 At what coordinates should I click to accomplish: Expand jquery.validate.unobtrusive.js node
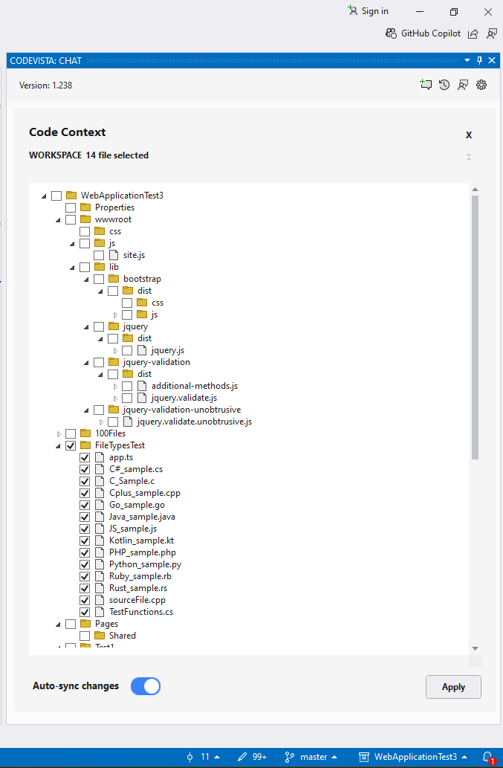[101, 422]
